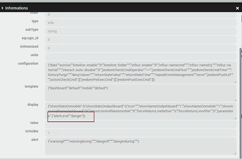The width and height of the screenshot is (242, 159).
Task: Click the 'template' label
Action: coord(32,86)
